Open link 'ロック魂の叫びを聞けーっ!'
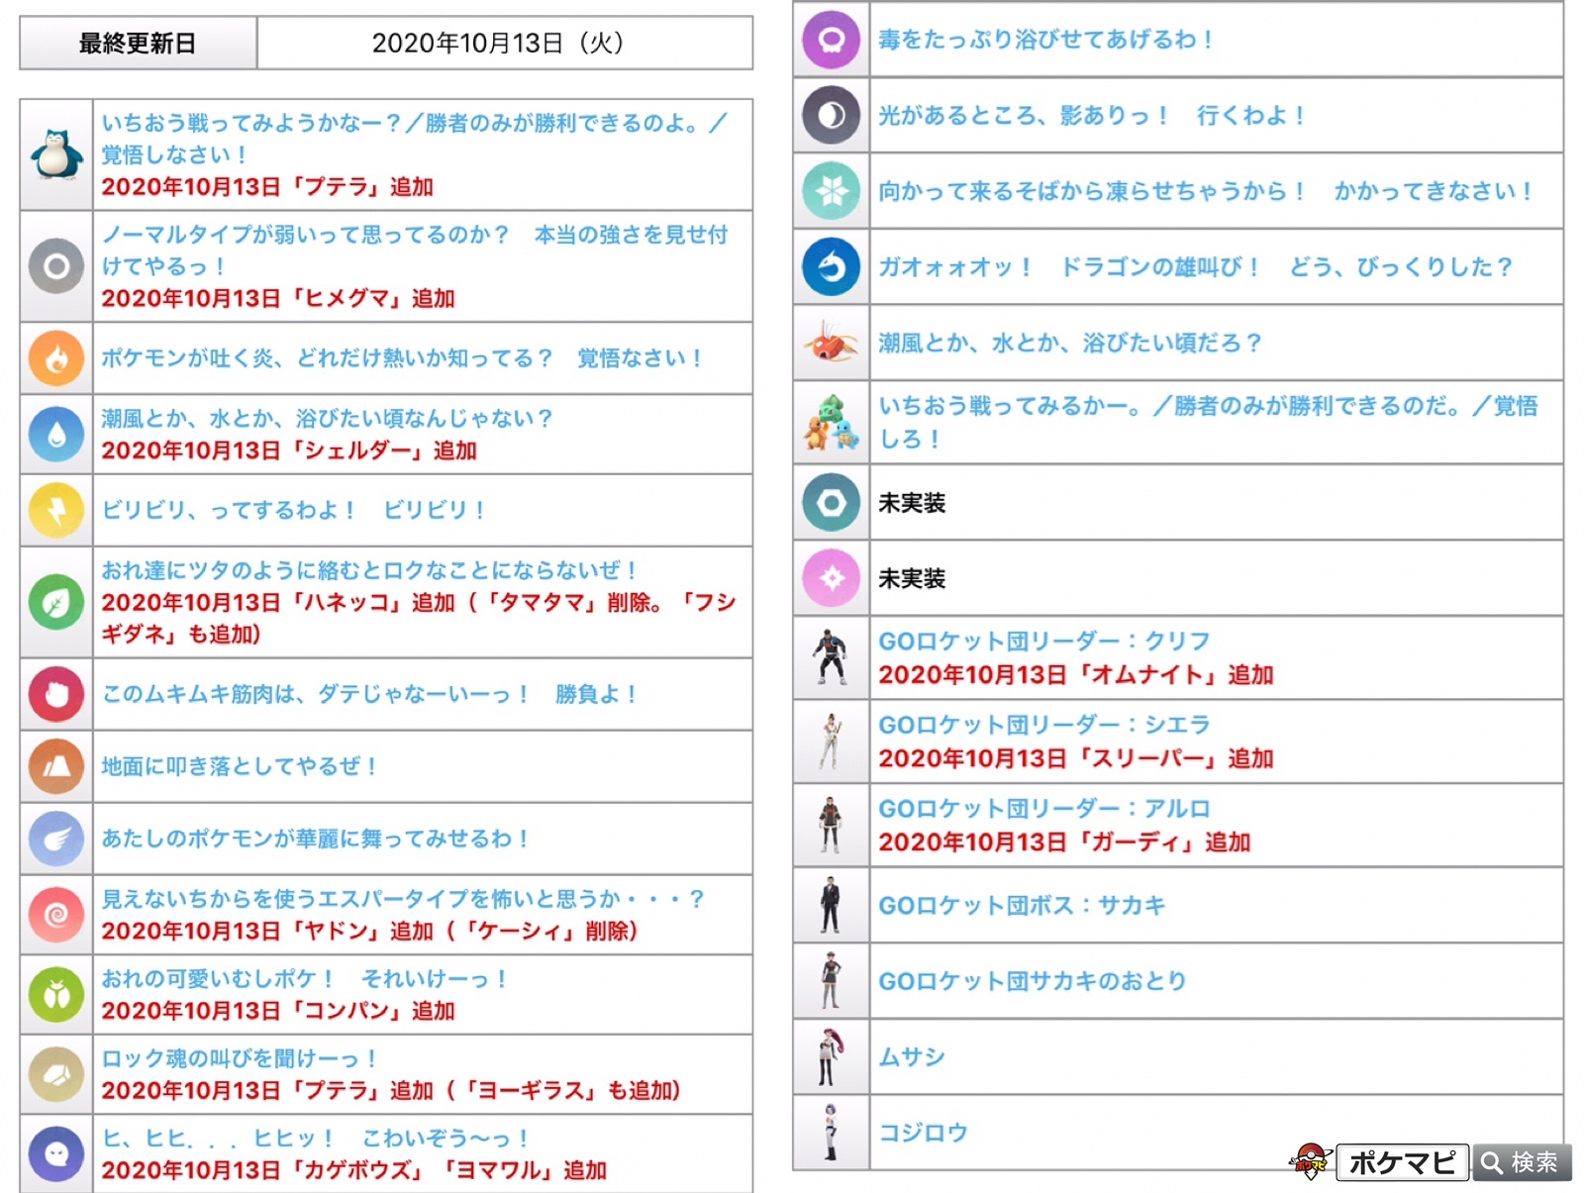Viewport: 1584px width, 1193px height. tap(239, 1058)
